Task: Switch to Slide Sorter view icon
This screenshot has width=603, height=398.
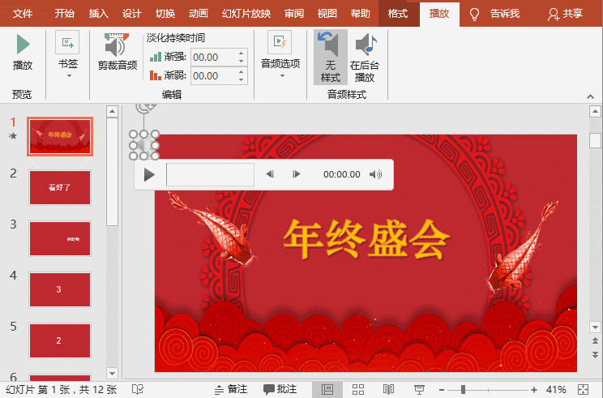Action: pyautogui.click(x=358, y=390)
